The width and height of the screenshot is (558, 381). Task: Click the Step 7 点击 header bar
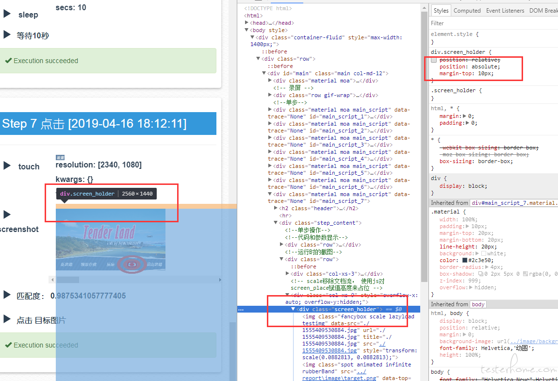tap(108, 124)
